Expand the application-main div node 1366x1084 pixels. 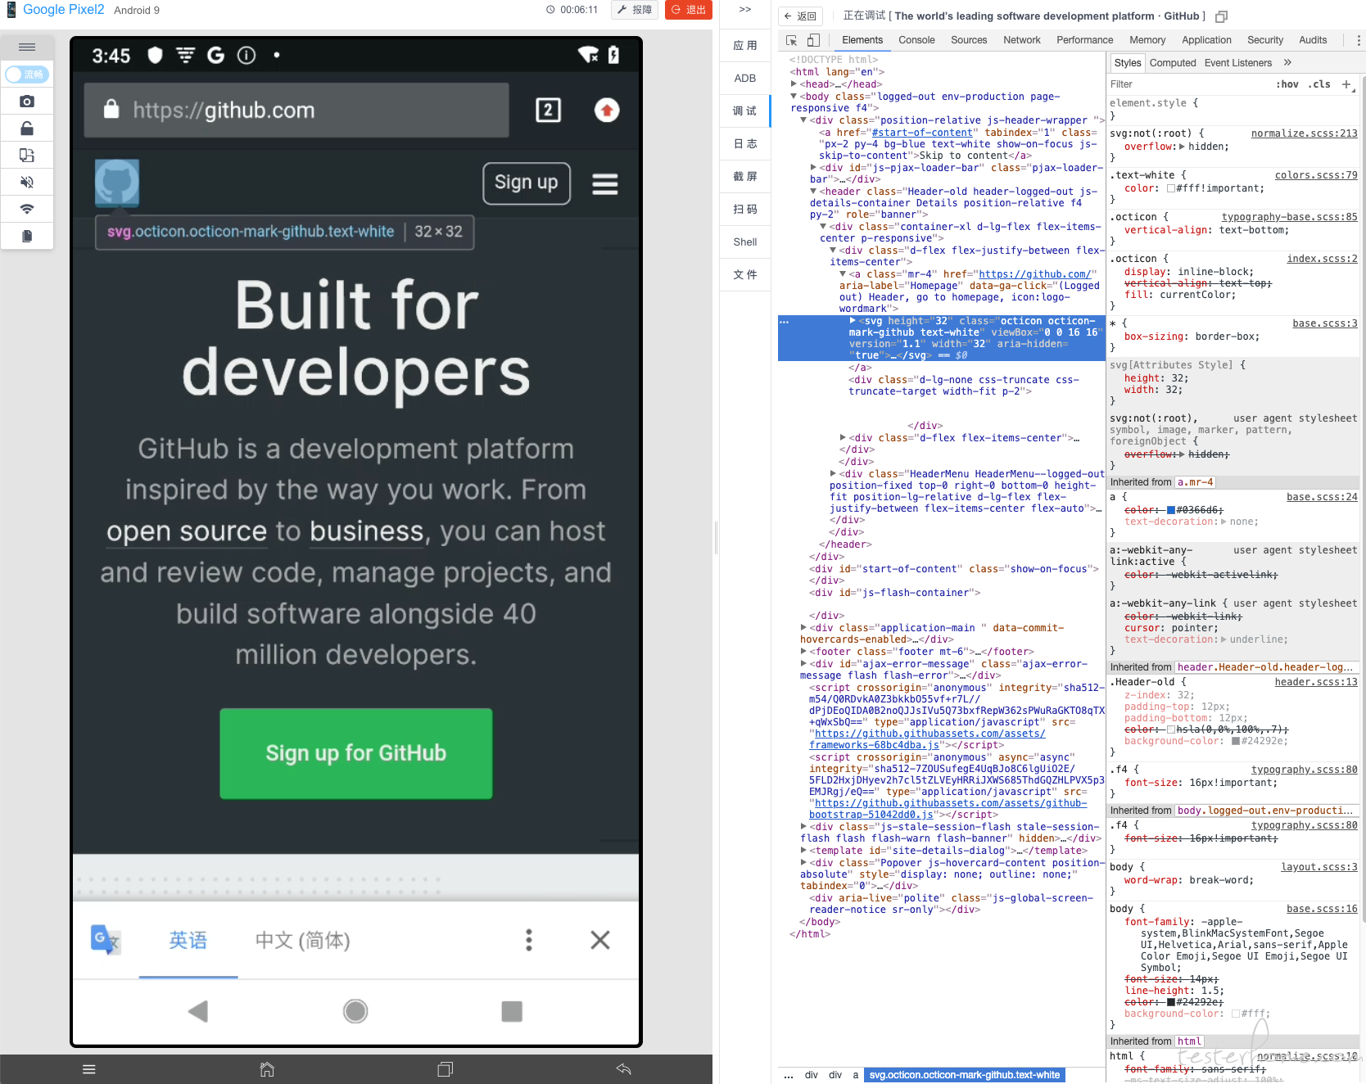click(803, 627)
